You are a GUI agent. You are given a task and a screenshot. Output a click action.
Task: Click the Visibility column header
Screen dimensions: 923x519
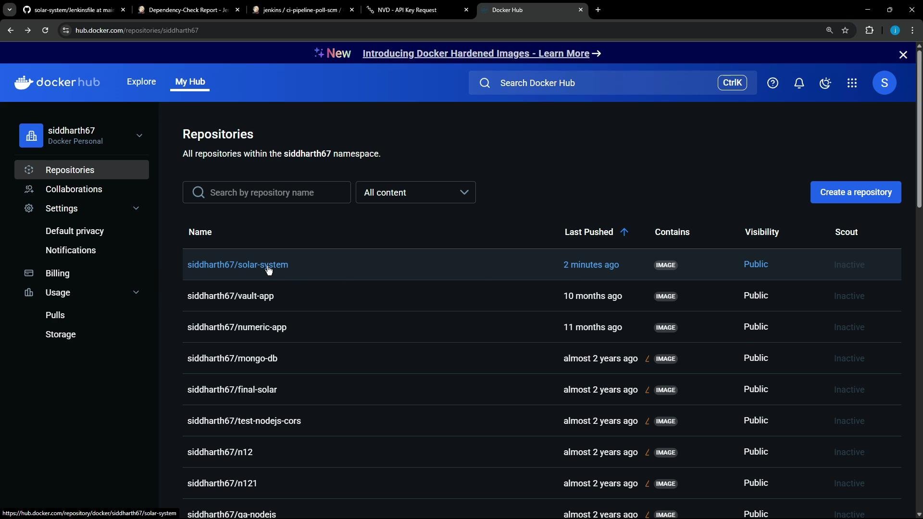pyautogui.click(x=762, y=232)
